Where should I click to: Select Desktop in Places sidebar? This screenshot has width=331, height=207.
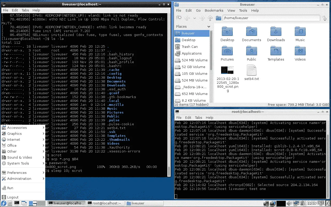(x=192, y=40)
